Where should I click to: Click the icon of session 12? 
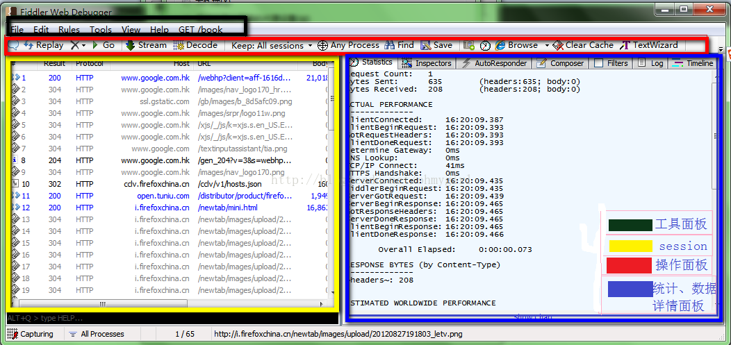tap(15, 208)
